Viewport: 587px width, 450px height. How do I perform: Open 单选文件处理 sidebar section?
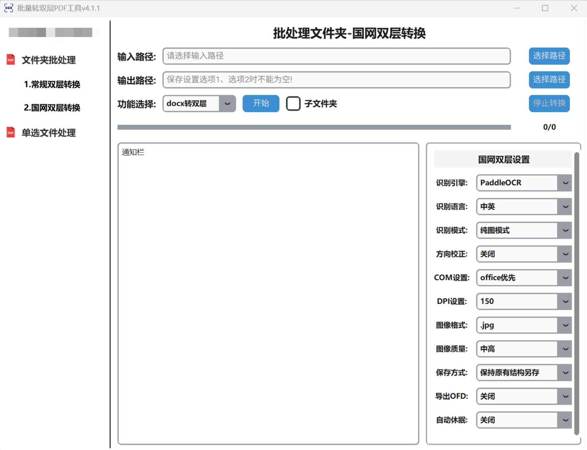tap(49, 133)
